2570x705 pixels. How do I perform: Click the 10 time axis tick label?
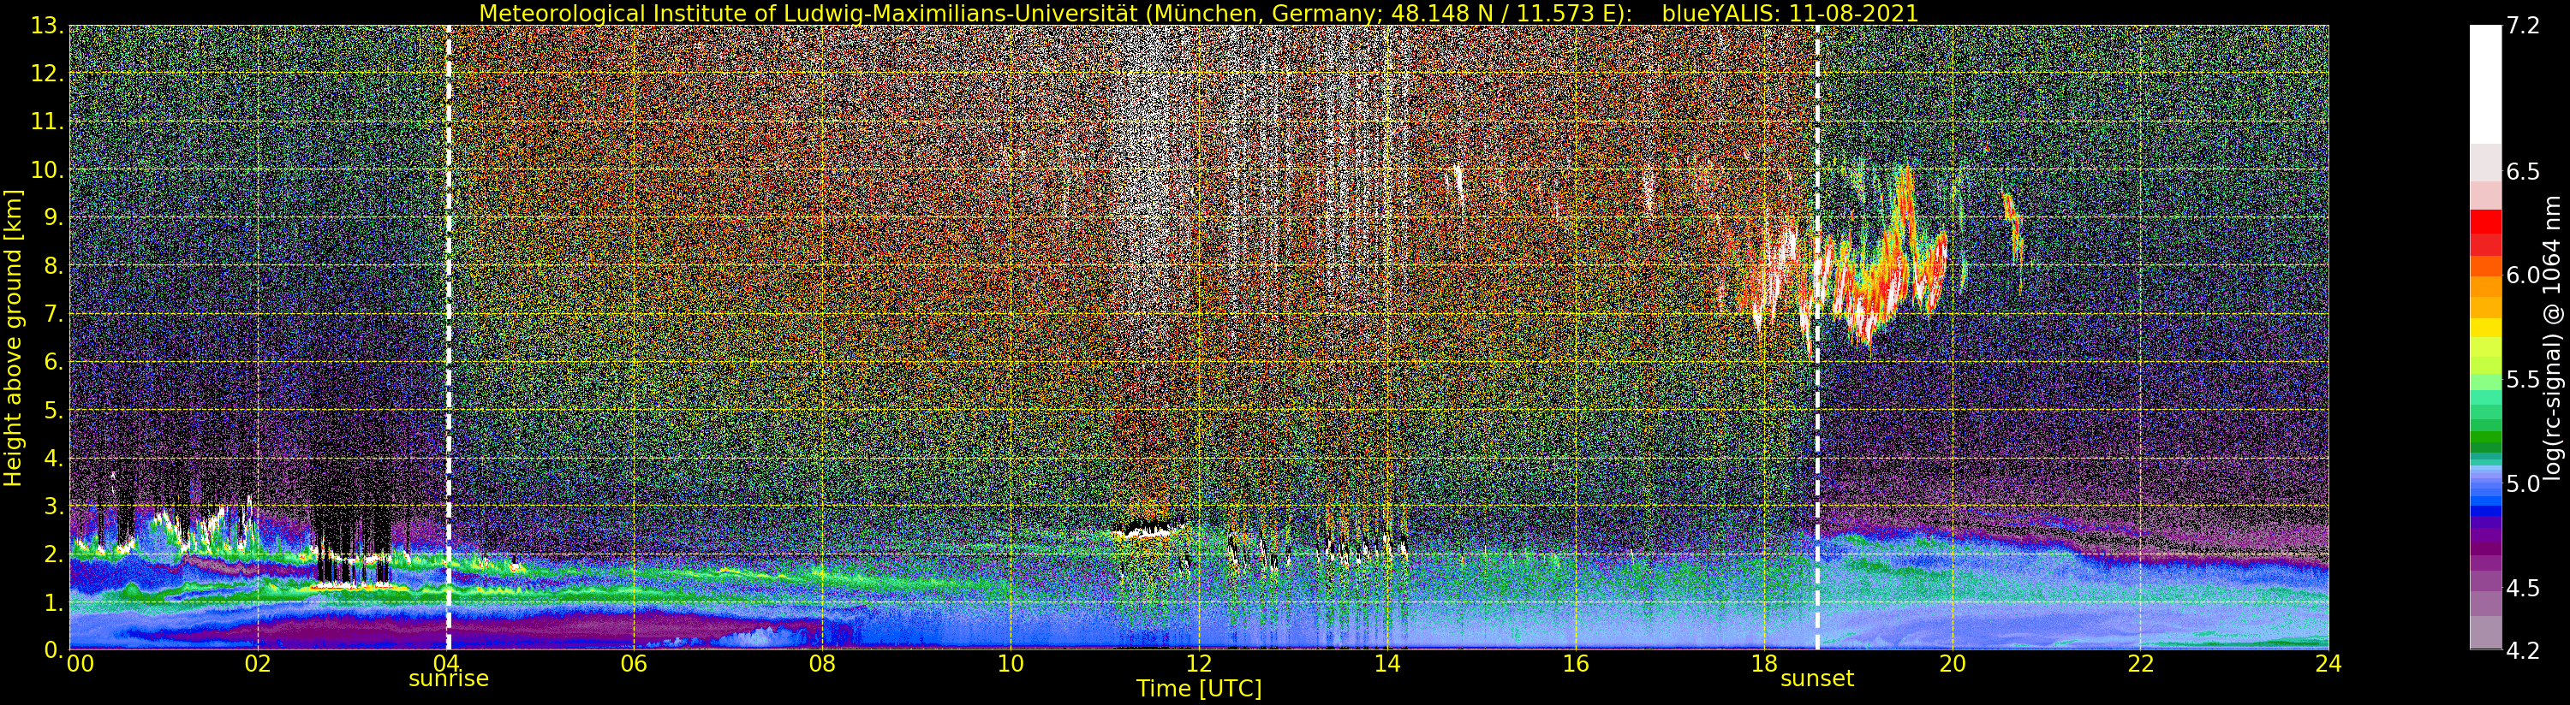coord(1011,663)
